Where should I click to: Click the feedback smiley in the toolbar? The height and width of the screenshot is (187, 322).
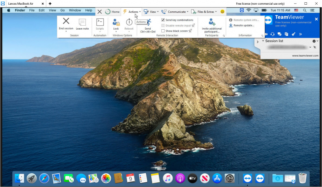click(x=222, y=11)
